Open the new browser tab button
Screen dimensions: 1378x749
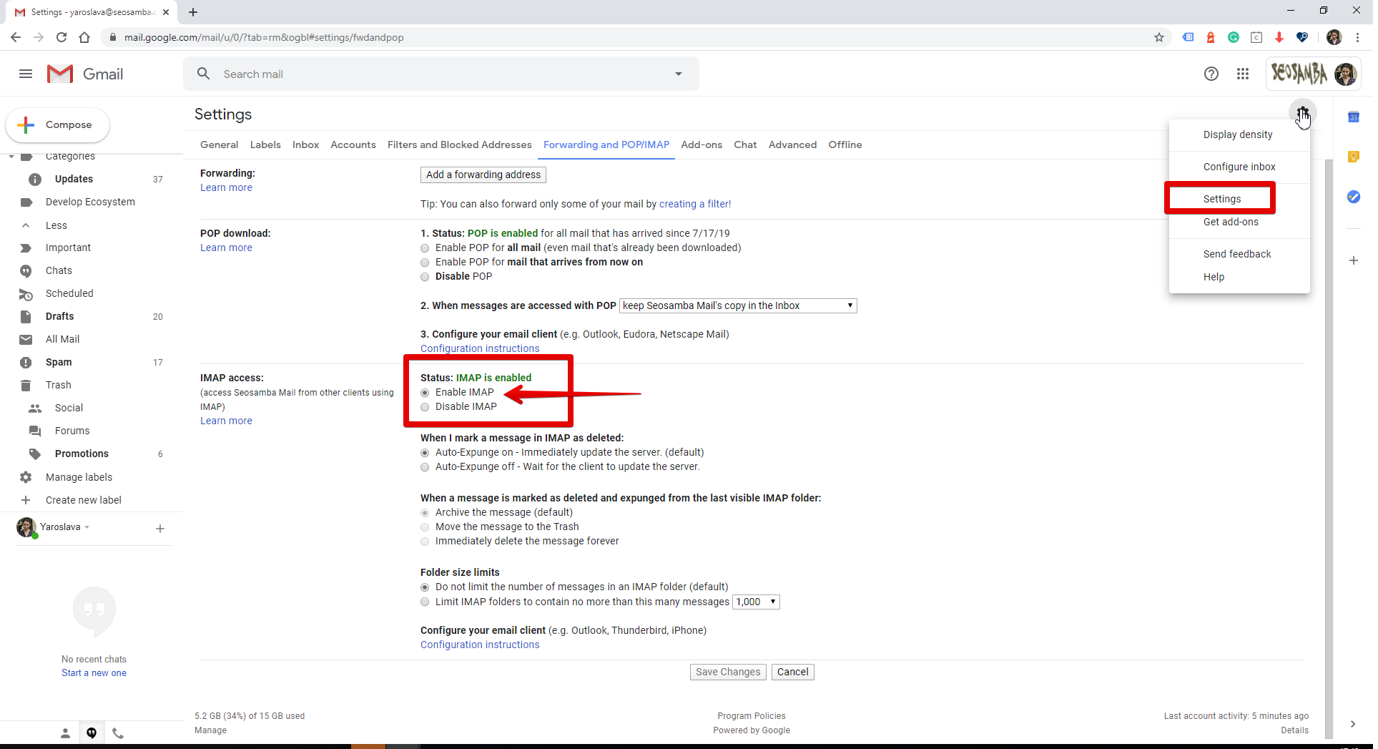point(193,12)
